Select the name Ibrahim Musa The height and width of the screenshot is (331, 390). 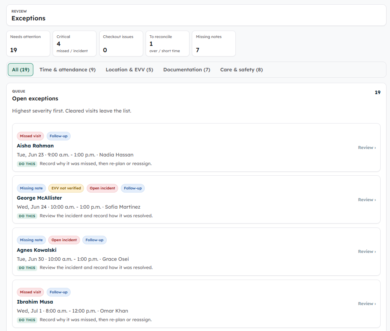35,302
